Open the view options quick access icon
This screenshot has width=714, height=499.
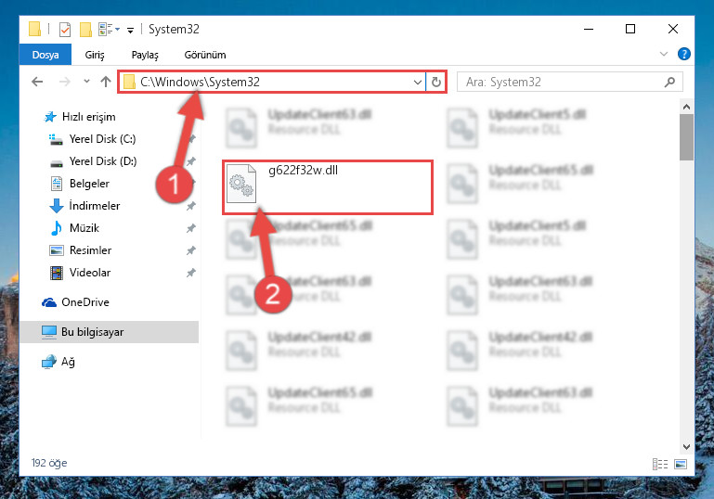tap(110, 29)
